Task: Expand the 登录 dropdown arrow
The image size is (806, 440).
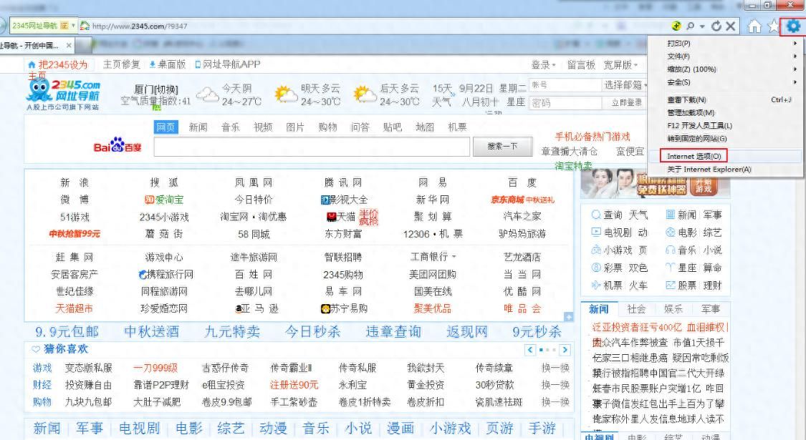Action: 554,65
